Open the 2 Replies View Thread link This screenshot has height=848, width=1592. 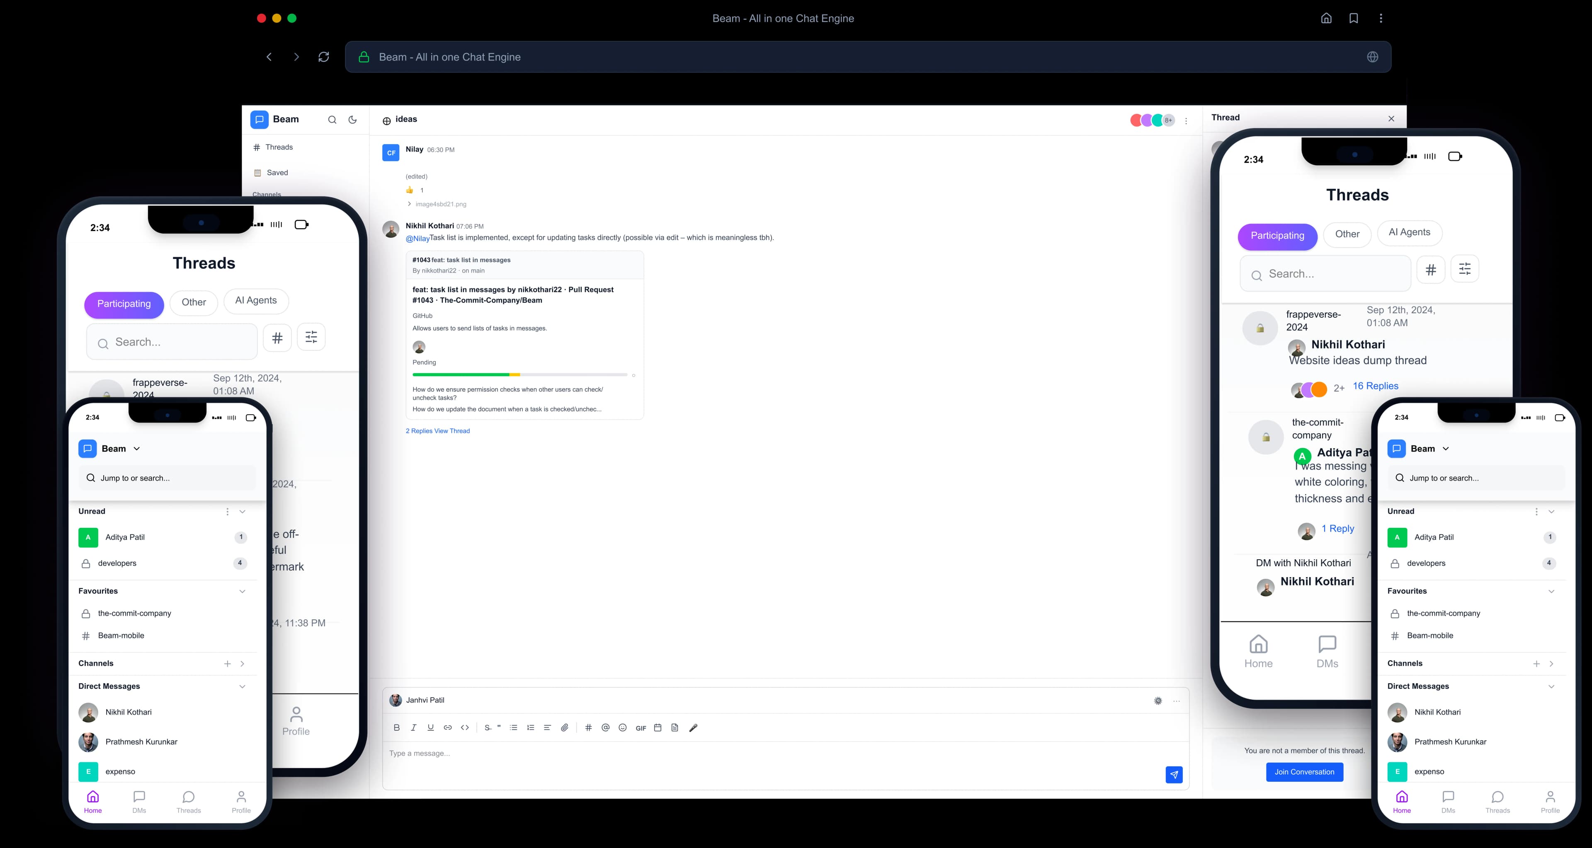437,431
